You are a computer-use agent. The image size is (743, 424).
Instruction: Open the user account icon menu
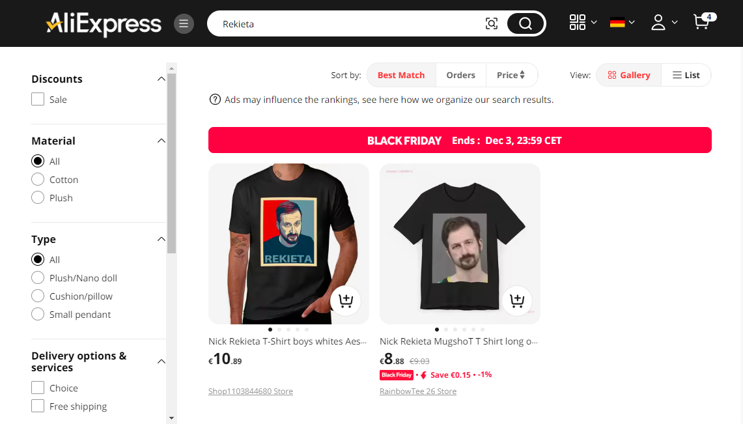point(658,22)
